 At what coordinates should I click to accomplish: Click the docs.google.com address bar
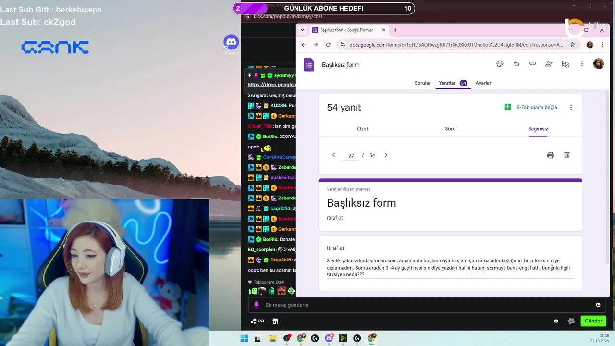(456, 45)
